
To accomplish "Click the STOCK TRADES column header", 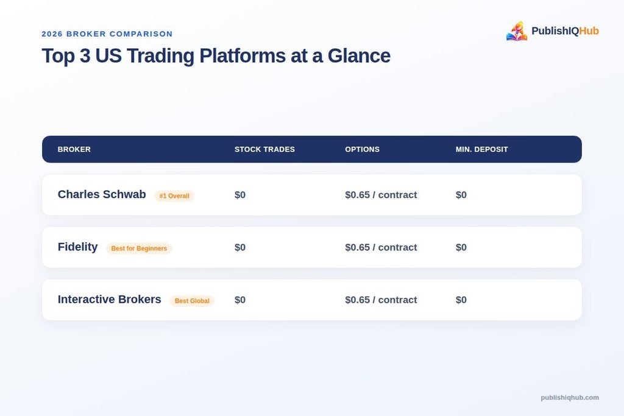I will [264, 150].
